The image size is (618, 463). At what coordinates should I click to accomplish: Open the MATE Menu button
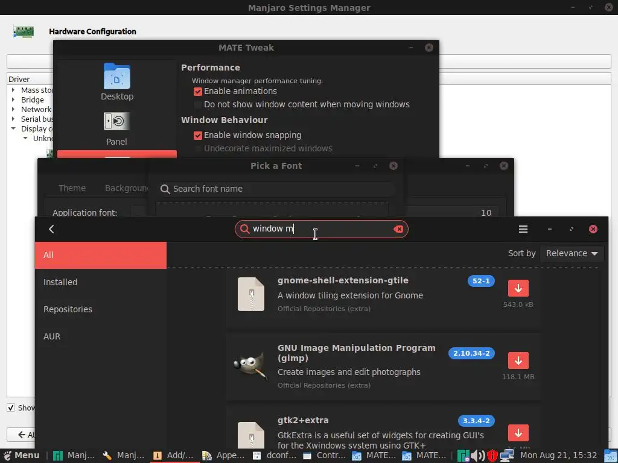coord(22,456)
